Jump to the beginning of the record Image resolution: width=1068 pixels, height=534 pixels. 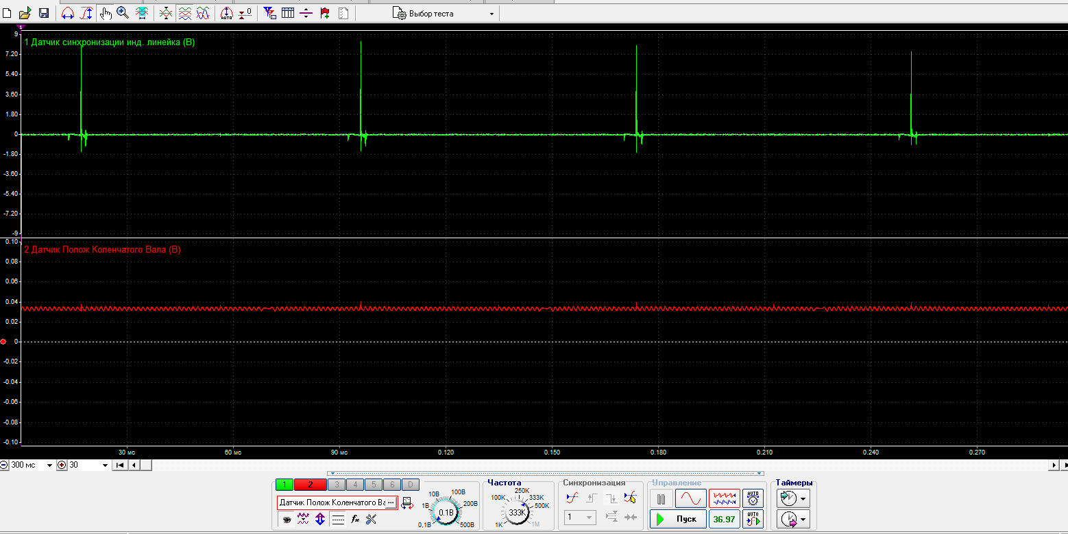coord(120,466)
